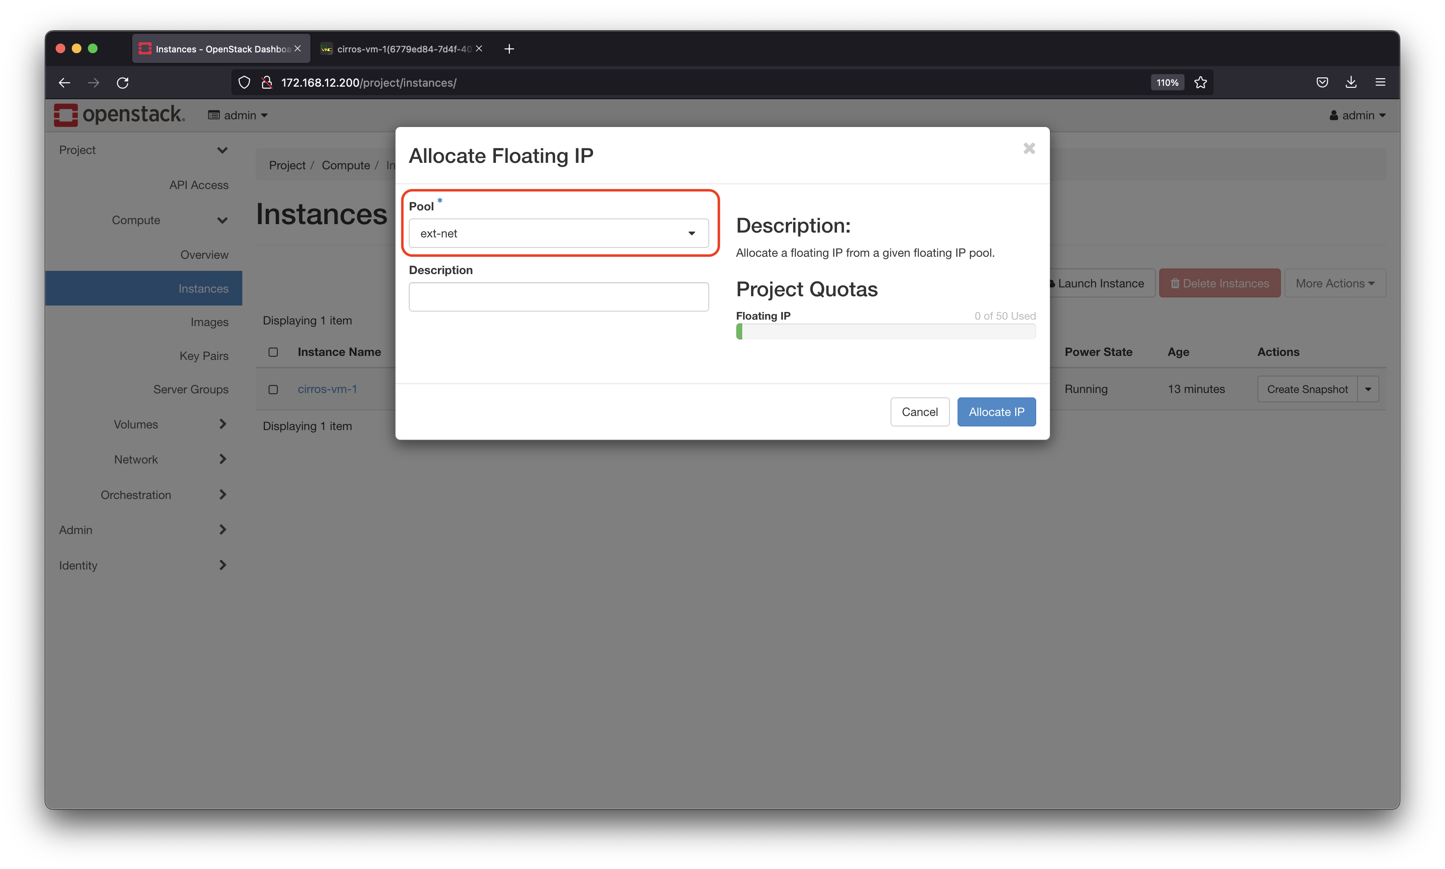
Task: Tick the select-all instances checkbox
Action: (x=273, y=352)
